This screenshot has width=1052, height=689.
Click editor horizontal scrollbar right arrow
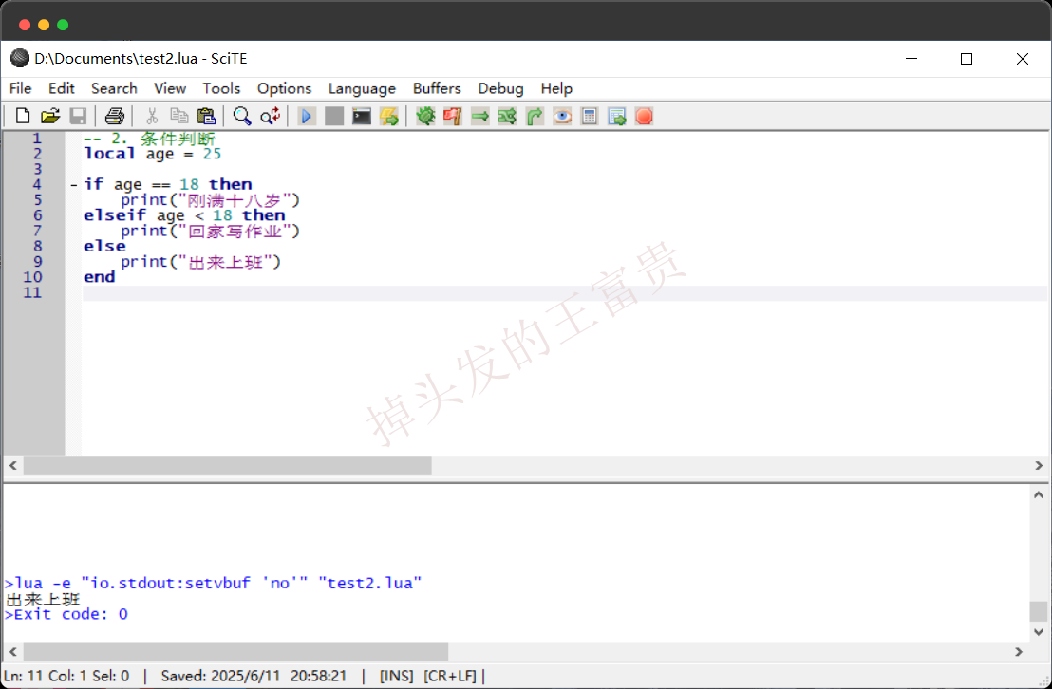(1039, 465)
